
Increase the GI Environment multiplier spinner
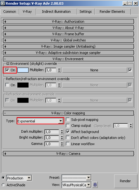tap(59, 69)
